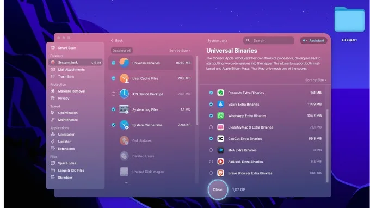Check the IINA Extra Binaries checkbox
This screenshot has height=208, width=370.
click(211, 150)
